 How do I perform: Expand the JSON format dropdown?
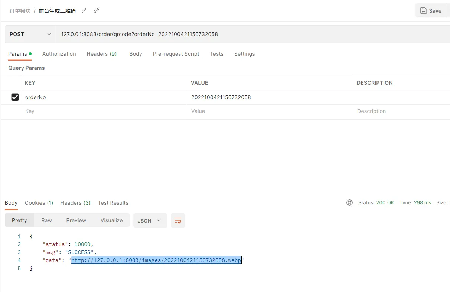pos(150,221)
